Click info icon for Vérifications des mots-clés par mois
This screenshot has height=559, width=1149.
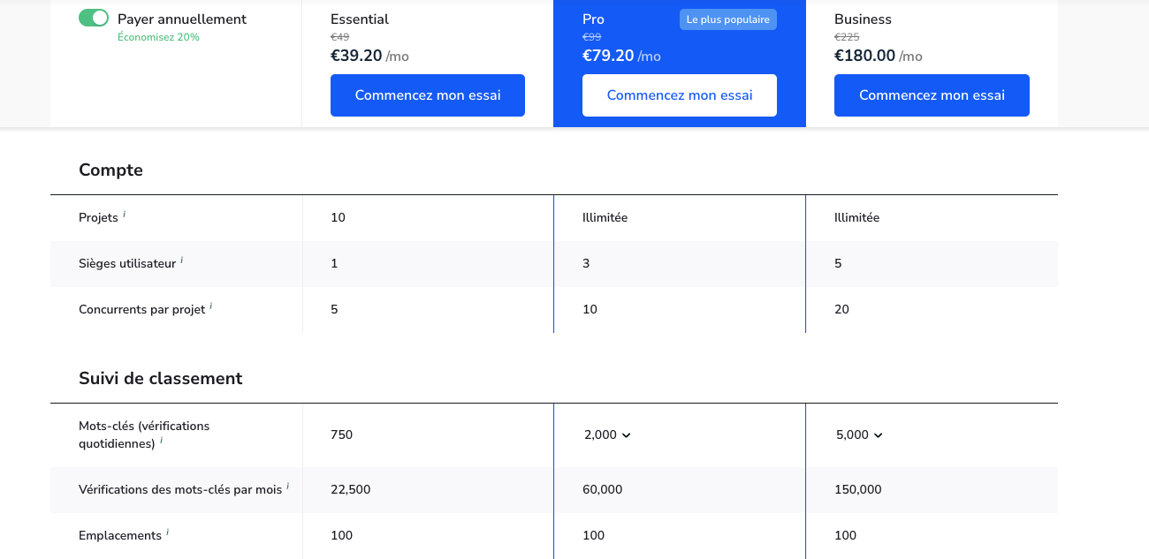coord(288,487)
